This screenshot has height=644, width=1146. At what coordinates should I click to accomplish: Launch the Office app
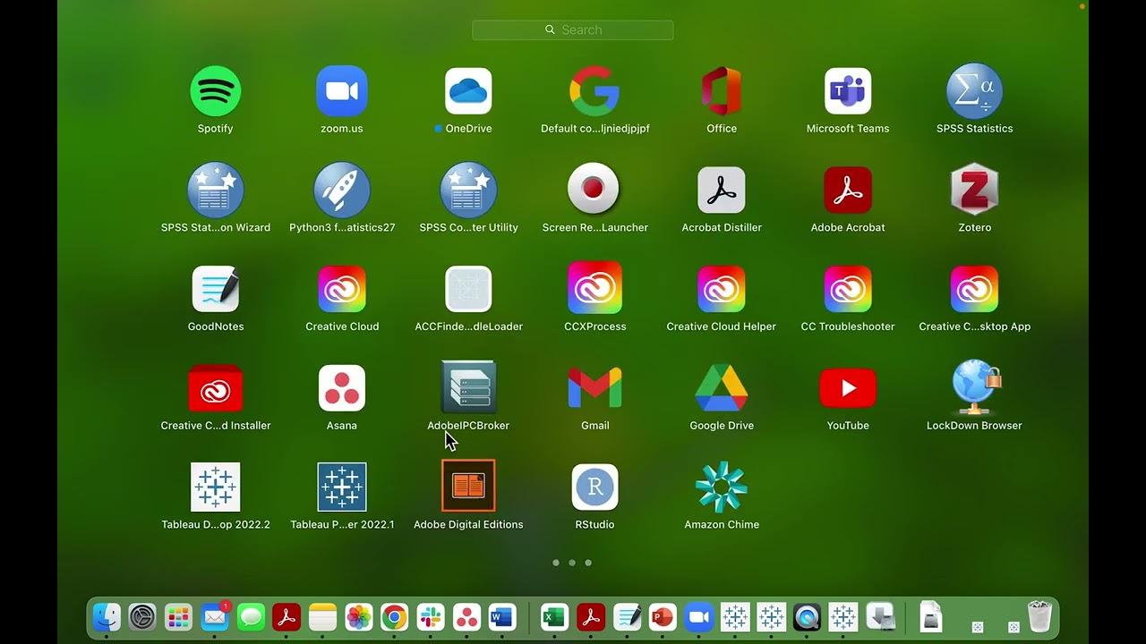click(722, 91)
